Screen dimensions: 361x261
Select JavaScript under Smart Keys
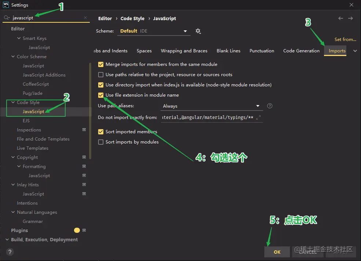tap(39, 47)
